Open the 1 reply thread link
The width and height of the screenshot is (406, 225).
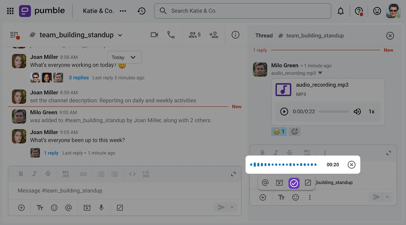pyautogui.click(x=51, y=153)
